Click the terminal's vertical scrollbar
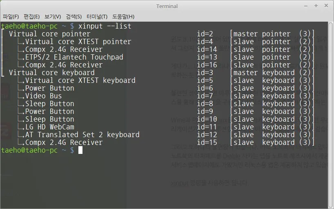This screenshot has height=209, width=334. pos(331,114)
